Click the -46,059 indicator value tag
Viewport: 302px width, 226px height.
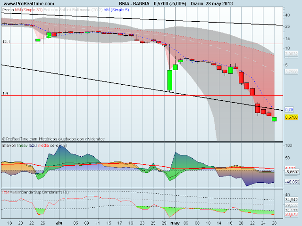[292, 182]
